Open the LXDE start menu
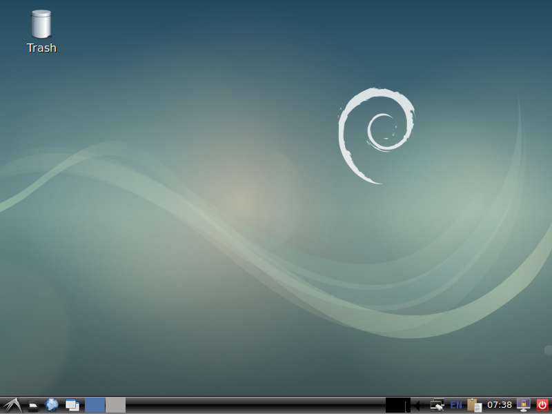This screenshot has width=552, height=414. coord(12,405)
